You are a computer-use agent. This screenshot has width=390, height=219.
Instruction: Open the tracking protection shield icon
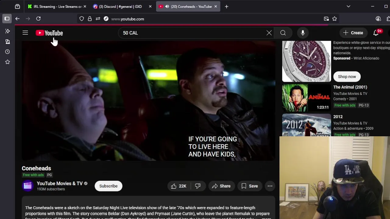pos(82,19)
